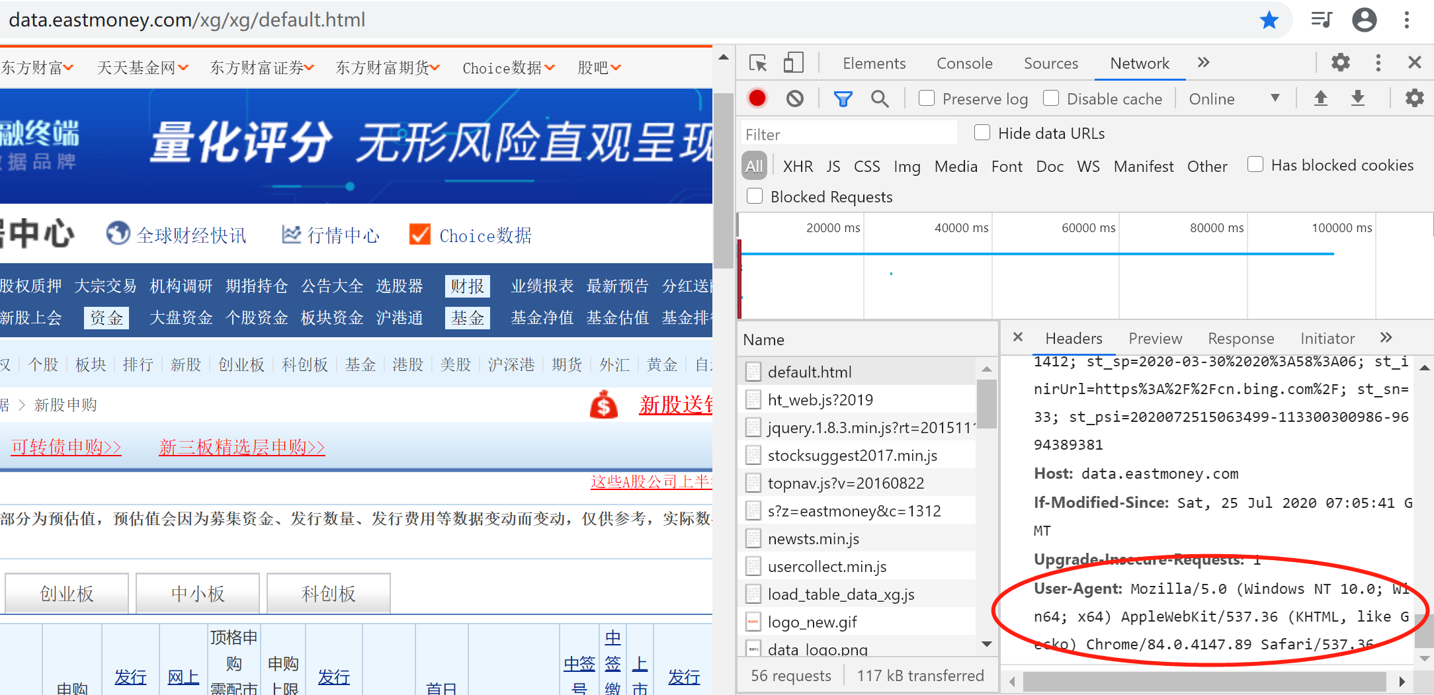Open network settings gear icon
This screenshot has height=695, width=1434.
pos(1415,98)
